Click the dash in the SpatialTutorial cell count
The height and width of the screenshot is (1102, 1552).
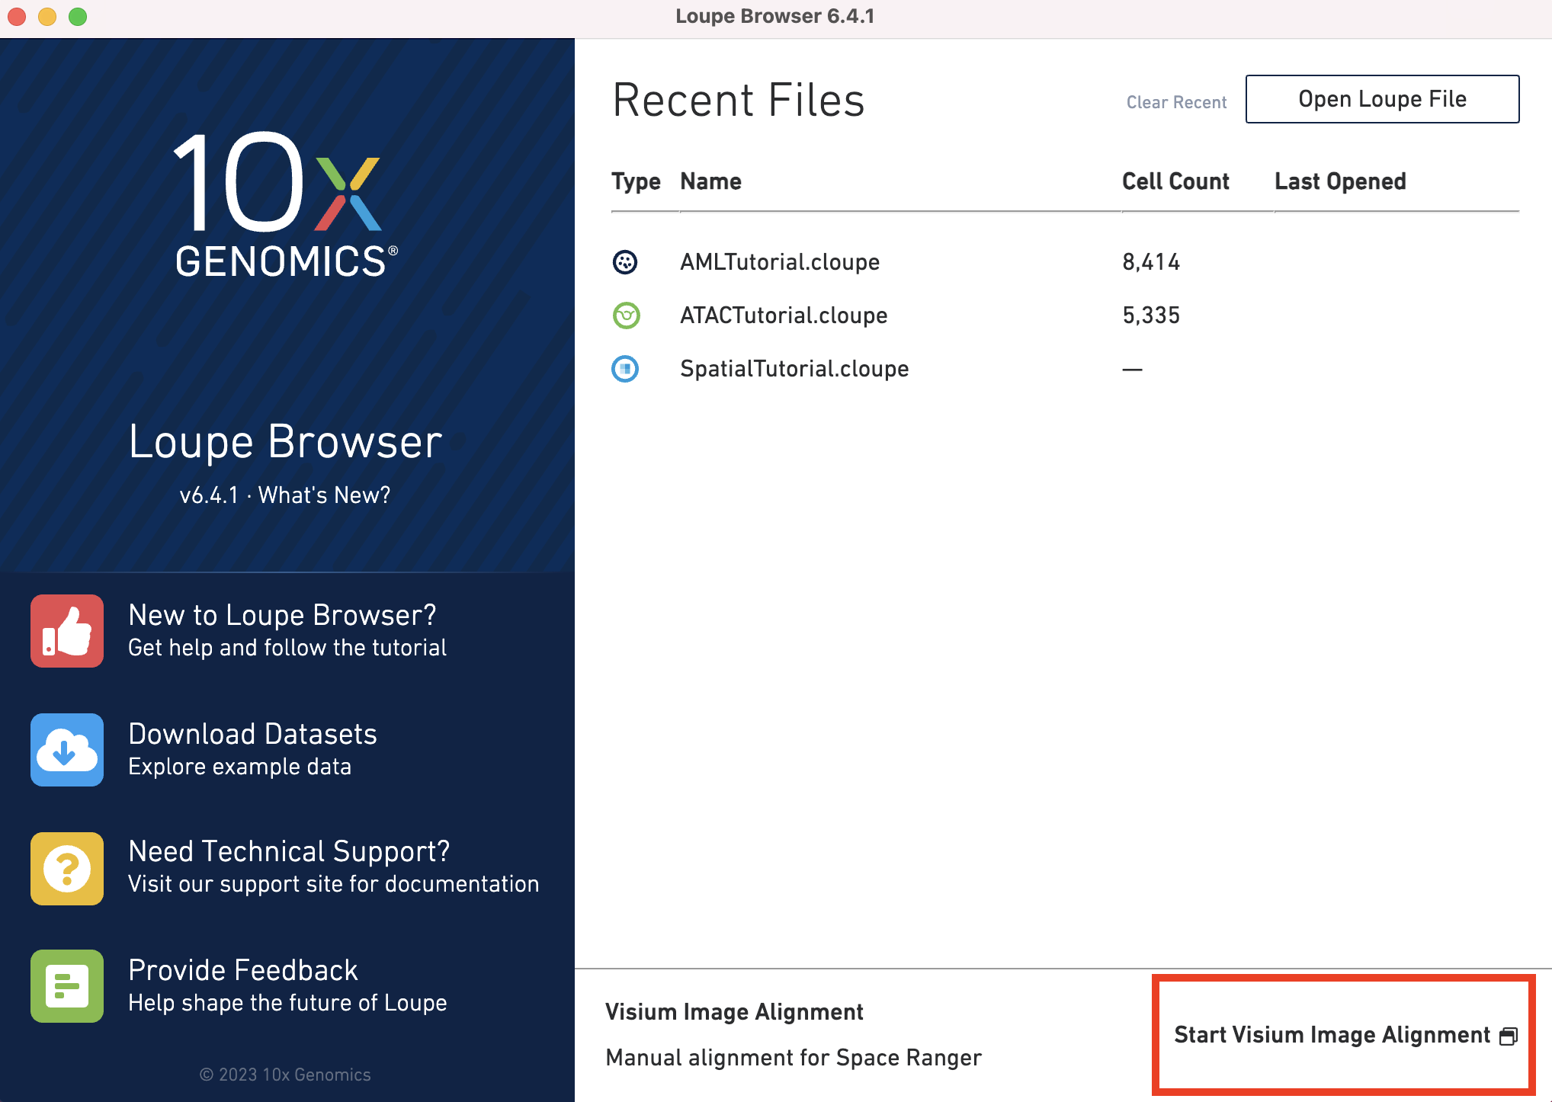(x=1132, y=370)
